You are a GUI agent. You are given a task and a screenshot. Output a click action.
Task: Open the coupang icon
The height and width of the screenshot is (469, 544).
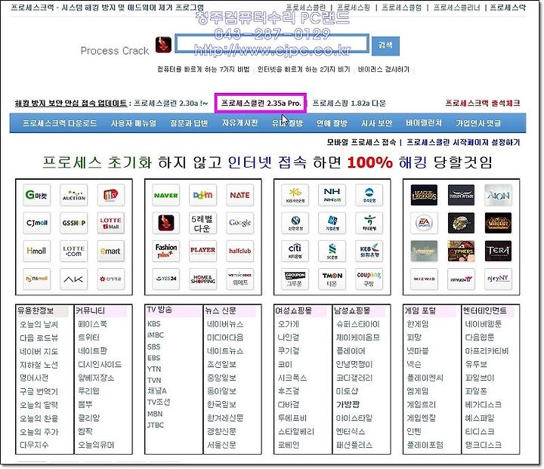369,279
